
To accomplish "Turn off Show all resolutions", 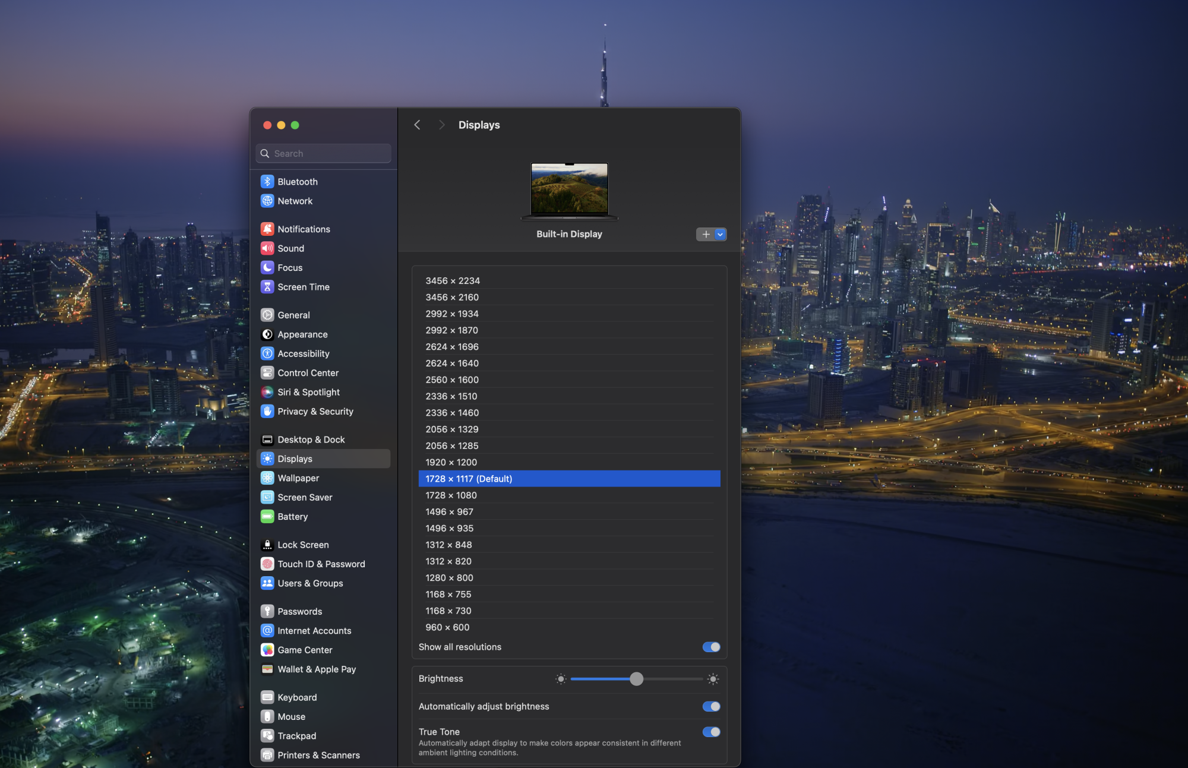I will point(711,647).
